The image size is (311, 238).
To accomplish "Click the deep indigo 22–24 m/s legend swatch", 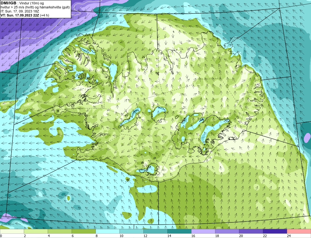I will 275,231.
